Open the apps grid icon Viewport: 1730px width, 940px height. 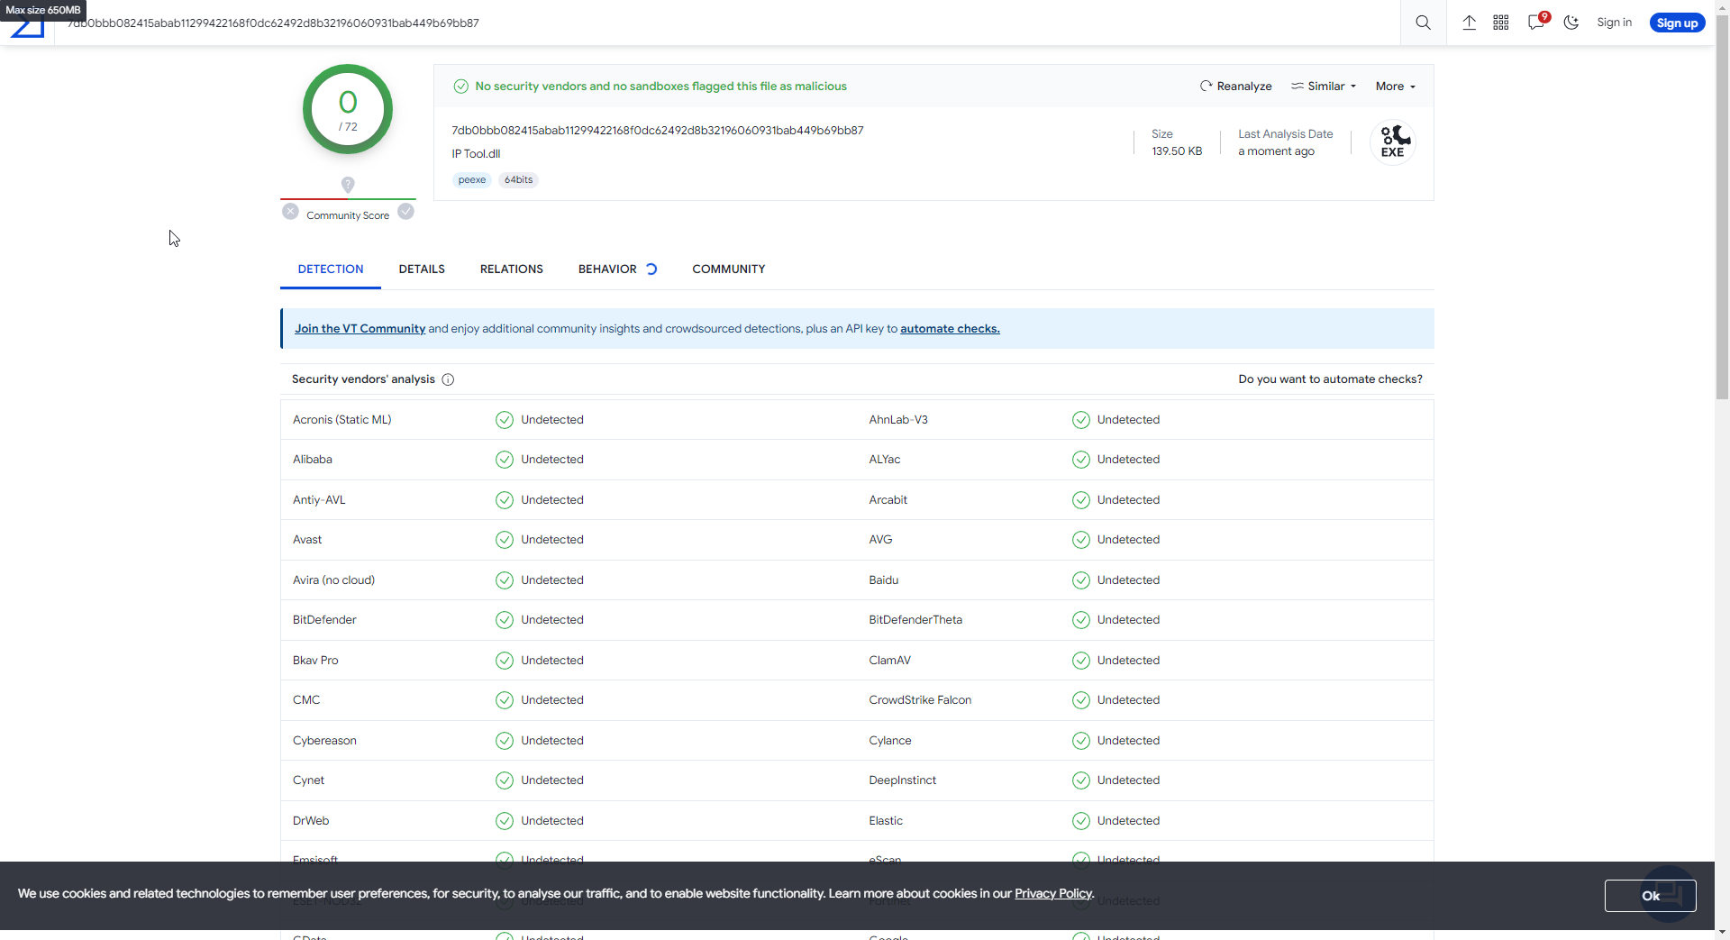1501,23
